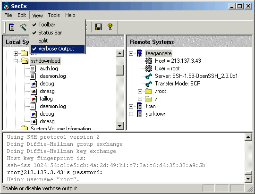
Task: Expand the titan host node
Action: 131,106
